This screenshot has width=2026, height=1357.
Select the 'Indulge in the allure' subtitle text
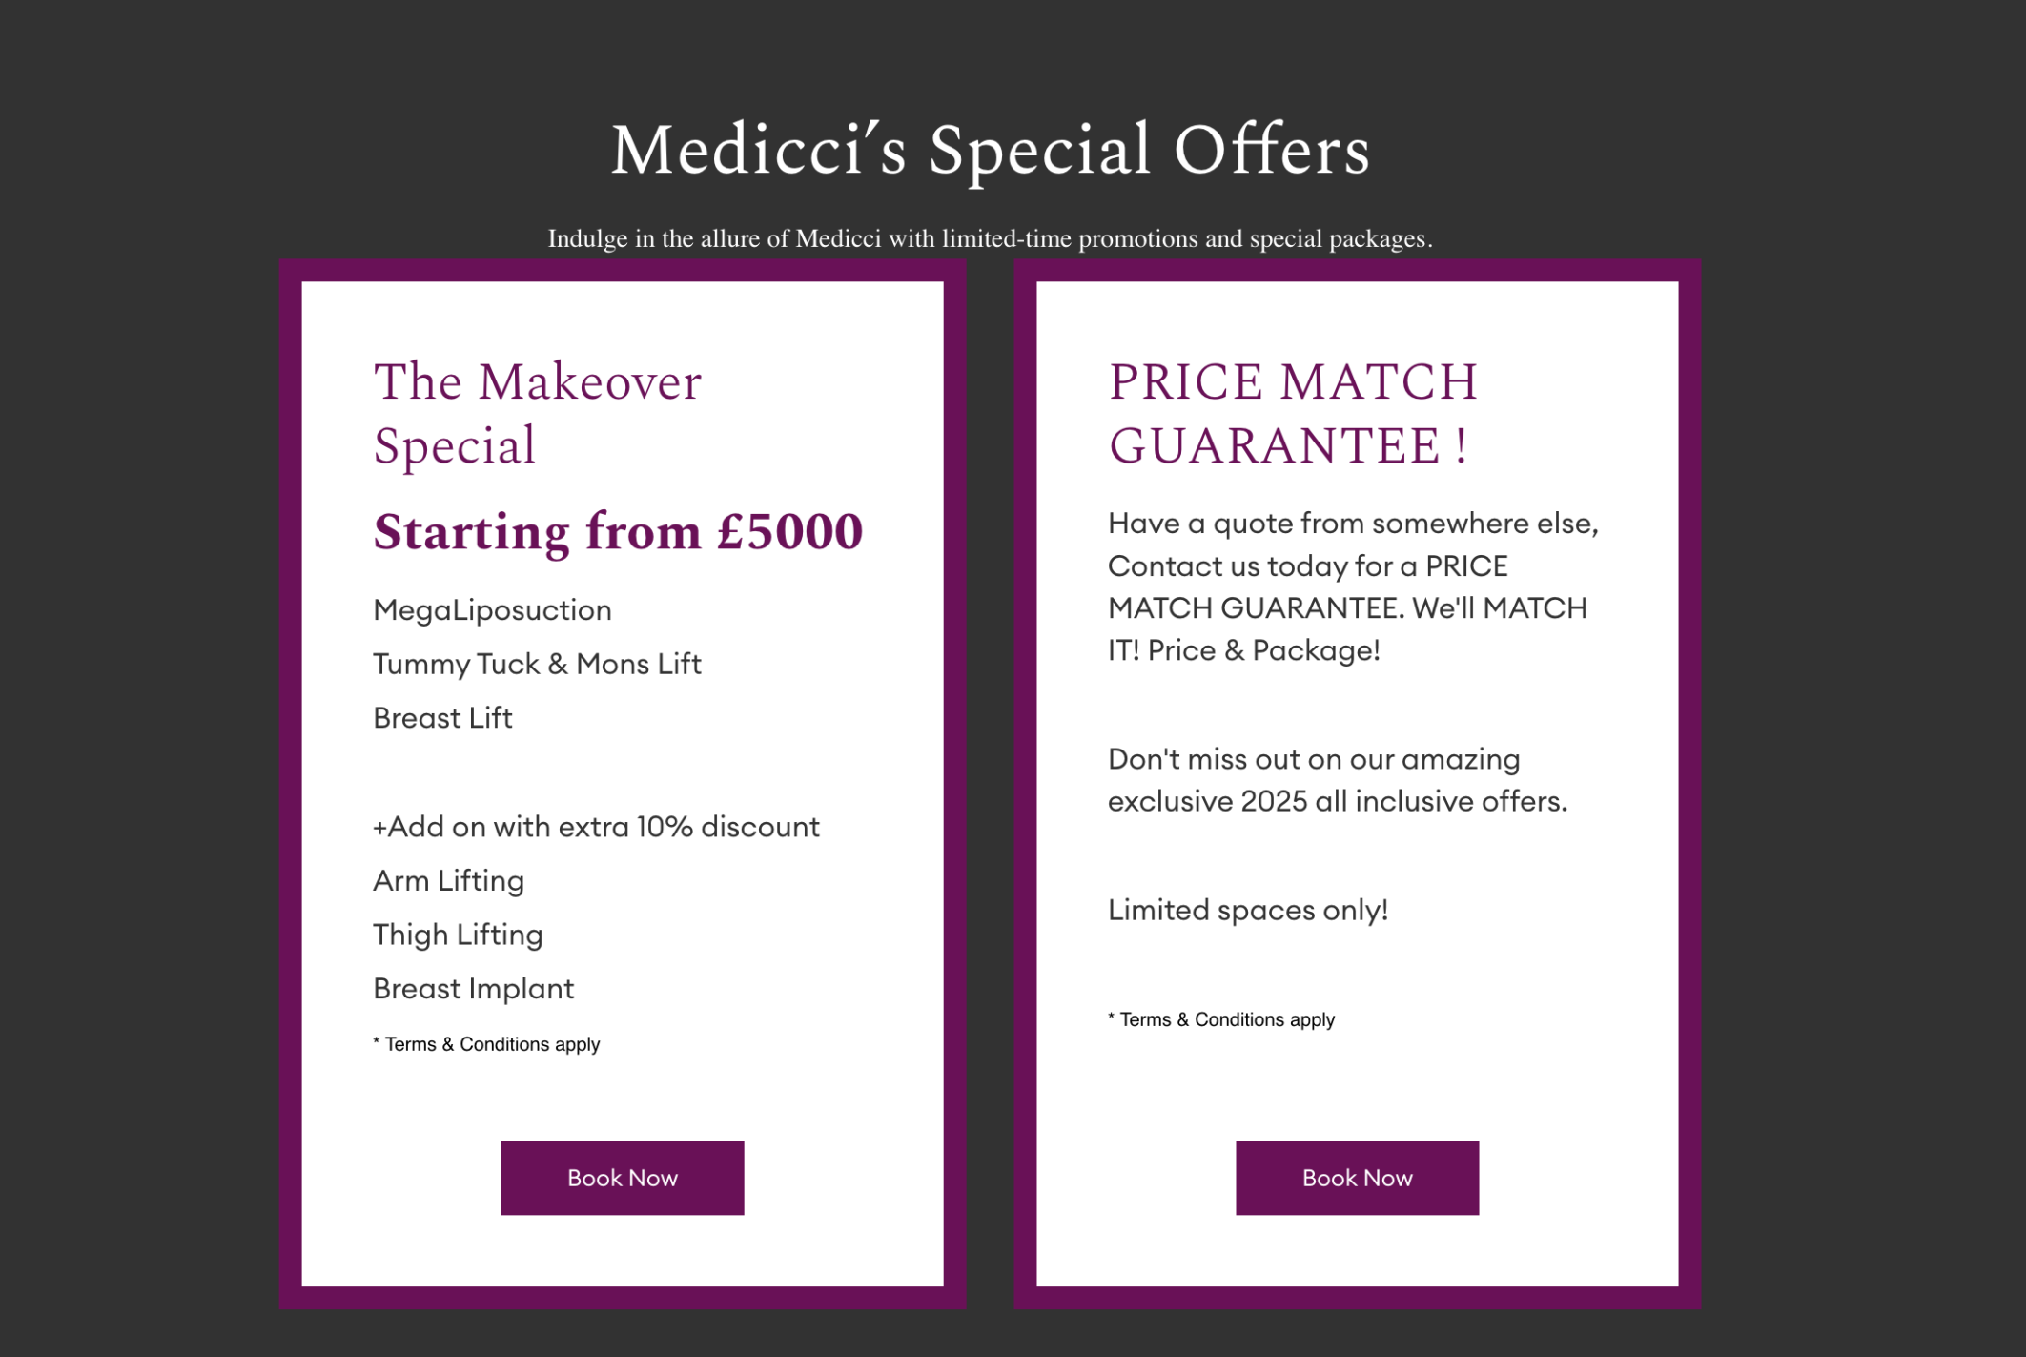point(990,238)
